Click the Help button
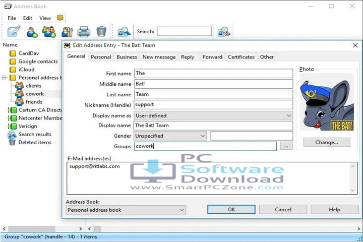The height and width of the screenshot is (242, 363). click(335, 210)
